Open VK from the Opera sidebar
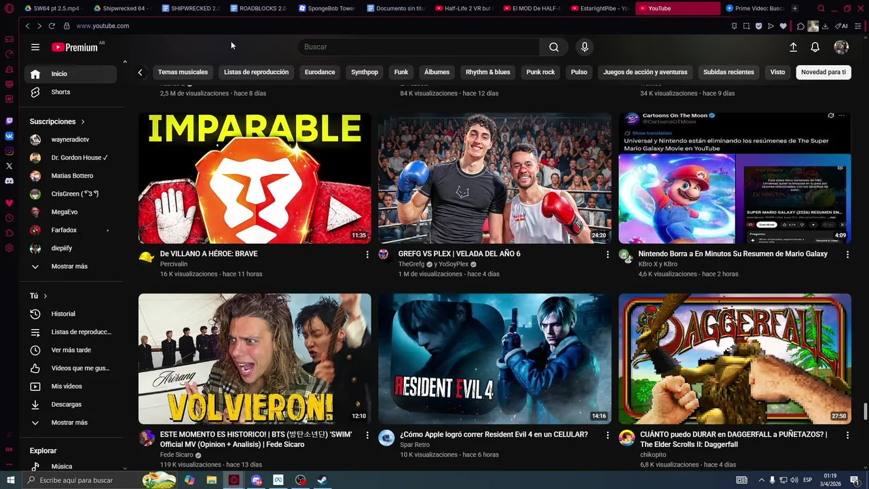This screenshot has height=489, width=869. (x=10, y=136)
